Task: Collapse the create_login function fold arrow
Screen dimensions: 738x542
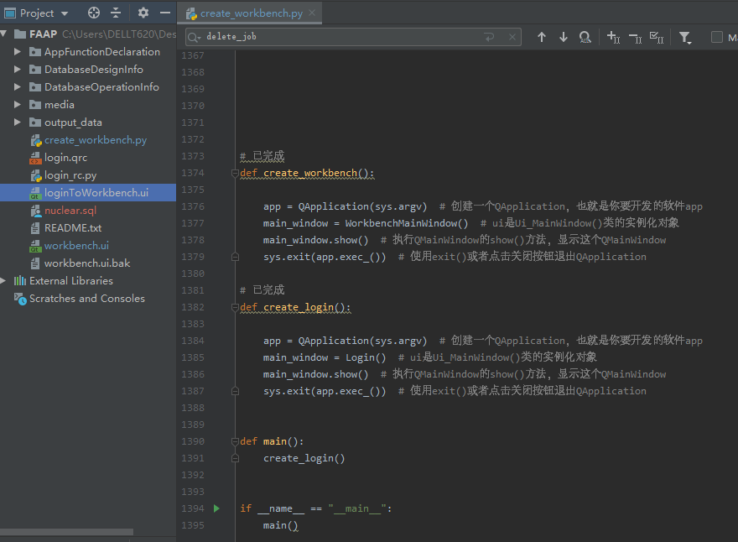Action: point(235,307)
